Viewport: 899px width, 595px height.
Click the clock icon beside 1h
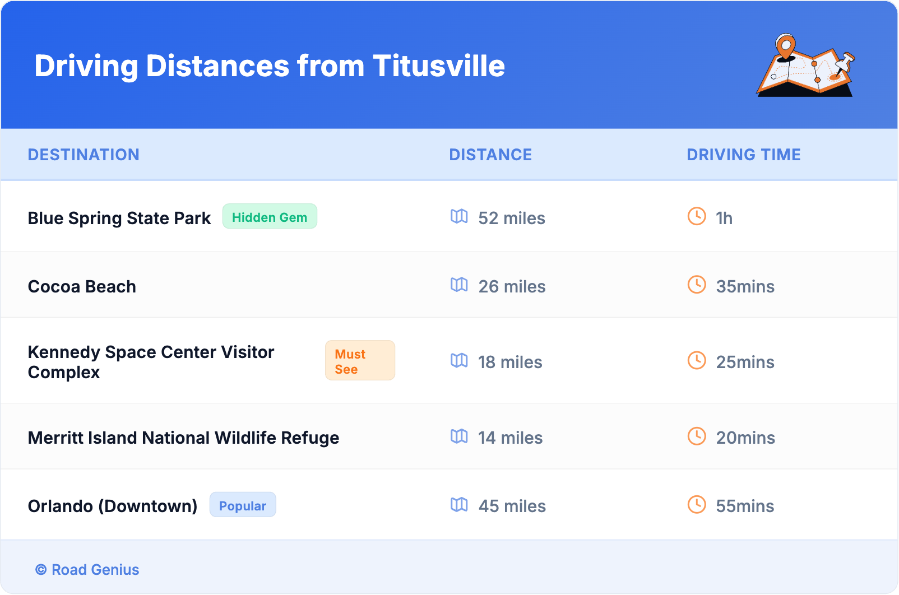coord(697,216)
